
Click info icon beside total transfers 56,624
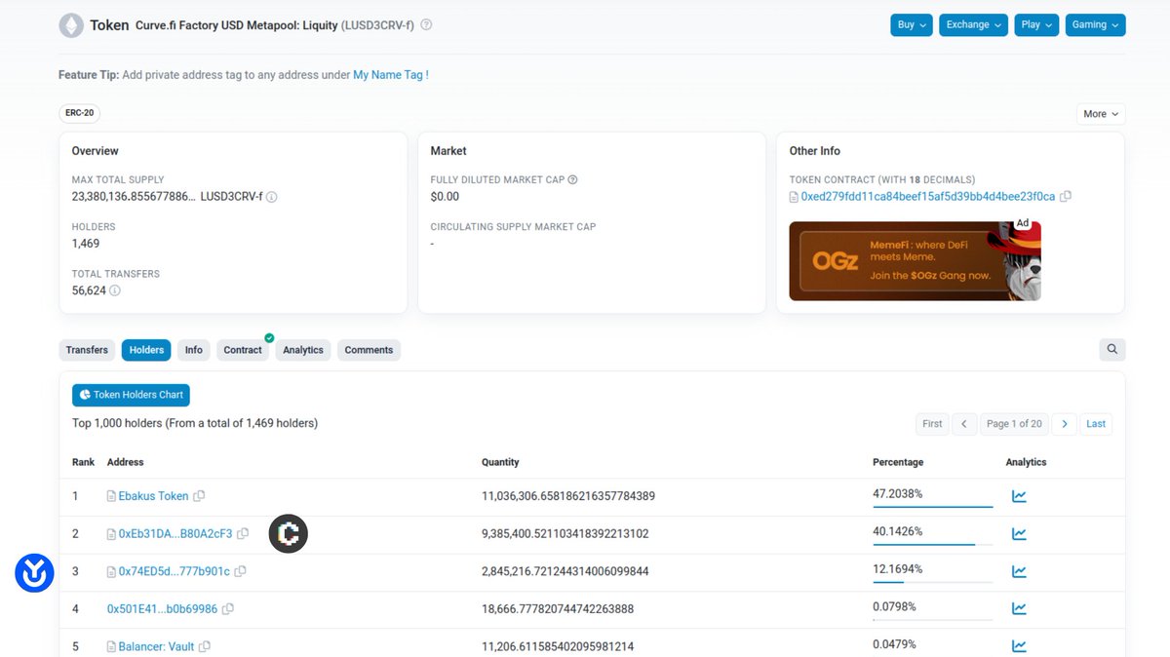(x=115, y=290)
